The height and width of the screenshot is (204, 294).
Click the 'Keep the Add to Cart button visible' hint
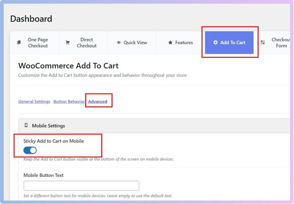click(x=99, y=159)
